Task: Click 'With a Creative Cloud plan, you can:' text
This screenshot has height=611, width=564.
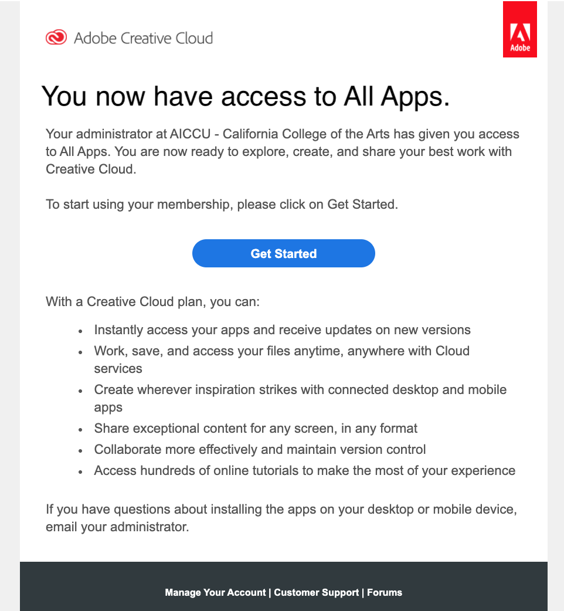Action: click(152, 301)
